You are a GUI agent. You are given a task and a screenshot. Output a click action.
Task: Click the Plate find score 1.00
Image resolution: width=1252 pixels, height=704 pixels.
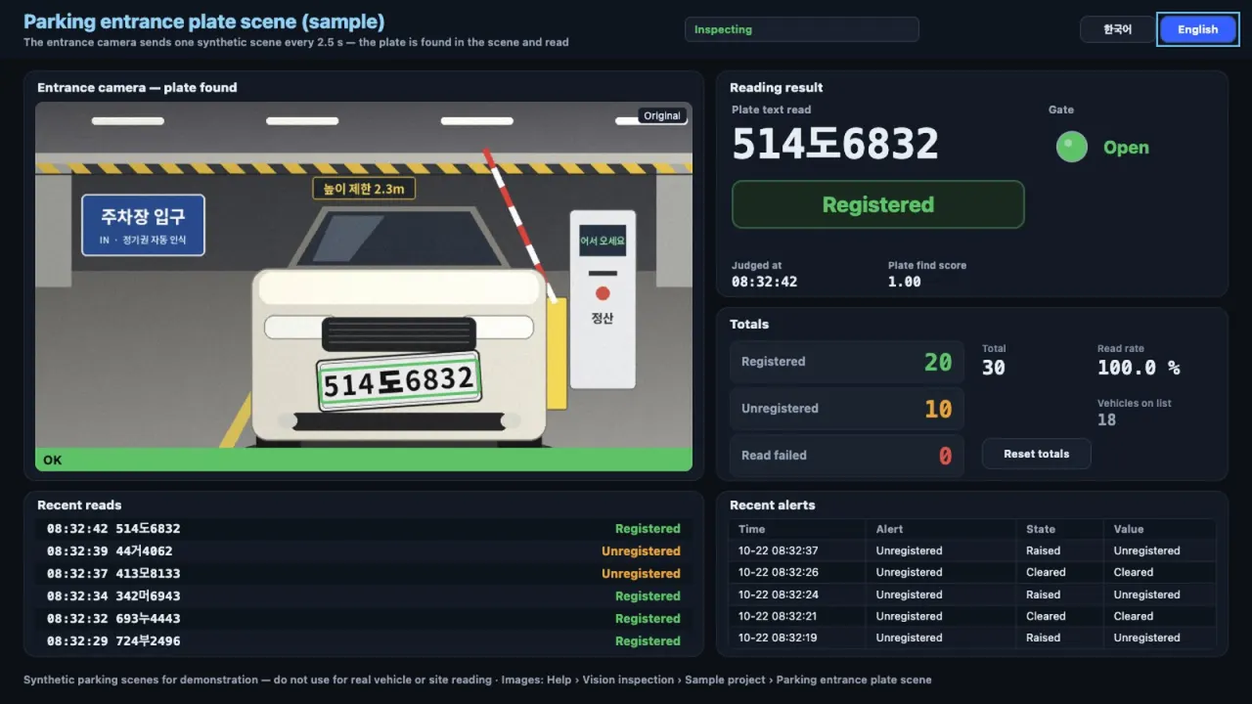[x=904, y=282]
